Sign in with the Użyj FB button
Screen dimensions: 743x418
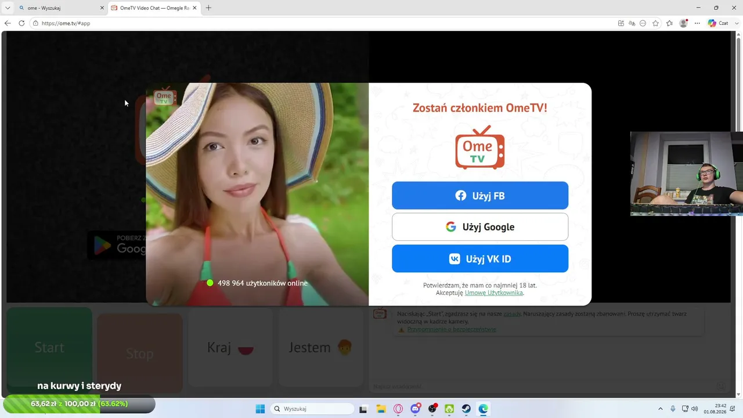click(480, 196)
